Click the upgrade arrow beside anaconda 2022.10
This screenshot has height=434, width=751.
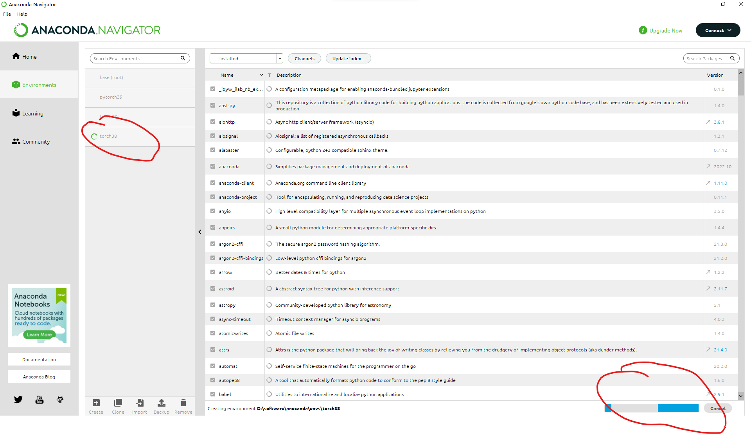(708, 166)
